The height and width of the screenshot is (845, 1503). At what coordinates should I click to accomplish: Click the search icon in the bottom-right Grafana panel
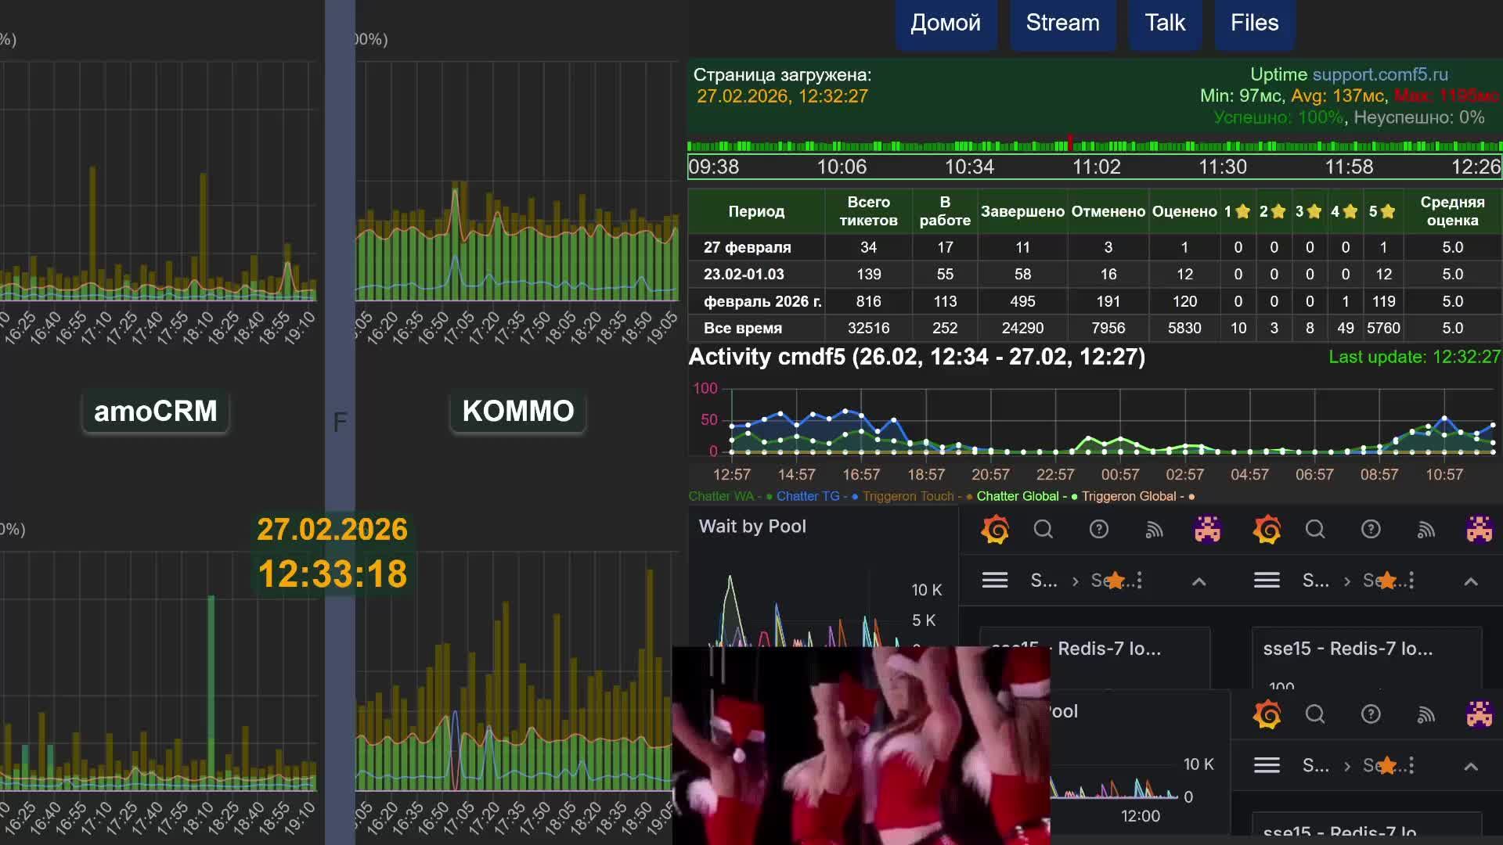pyautogui.click(x=1314, y=714)
